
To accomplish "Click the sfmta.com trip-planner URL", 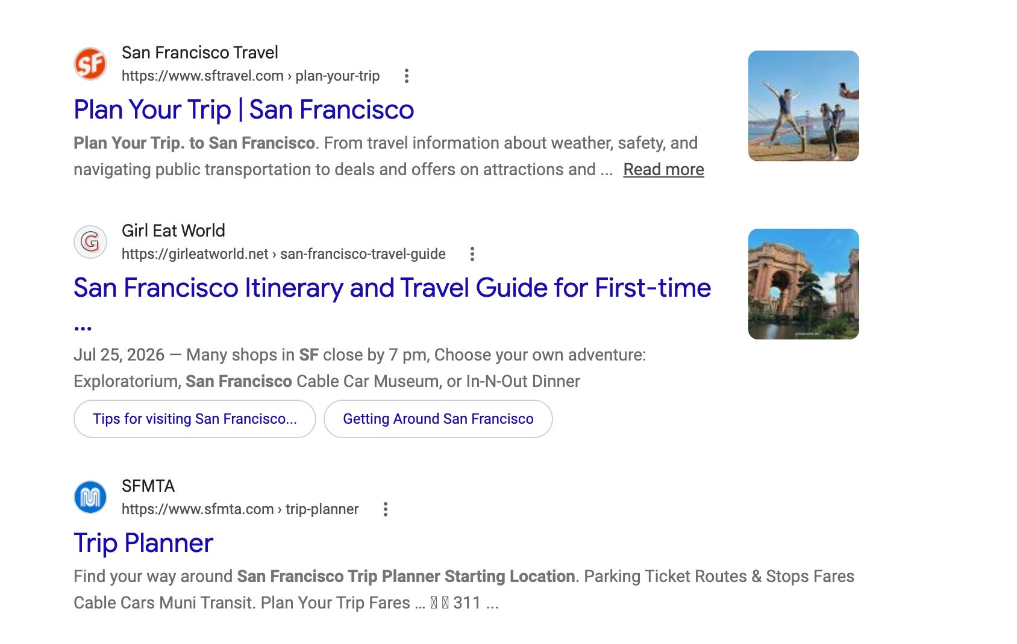I will pyautogui.click(x=240, y=509).
